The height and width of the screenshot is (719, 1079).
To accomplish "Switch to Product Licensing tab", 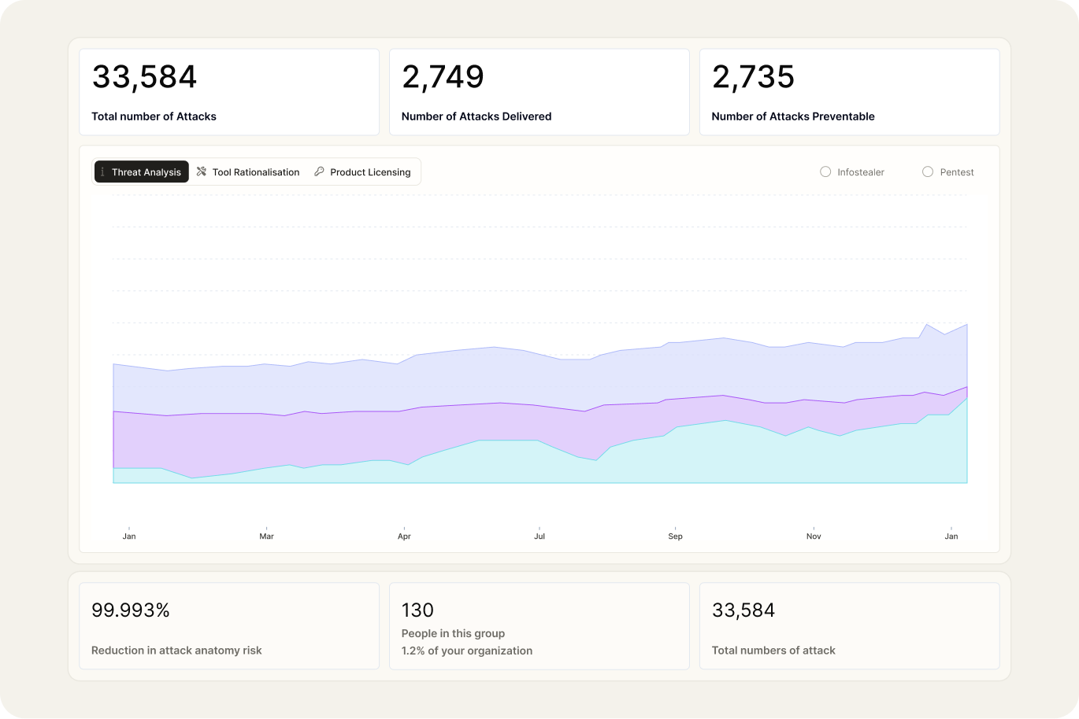I will click(x=362, y=171).
